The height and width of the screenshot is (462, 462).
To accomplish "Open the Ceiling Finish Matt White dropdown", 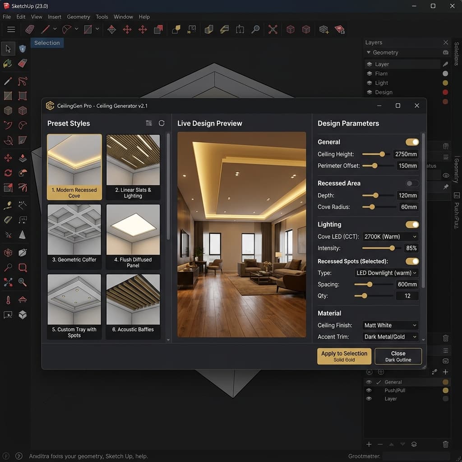I will point(390,325).
